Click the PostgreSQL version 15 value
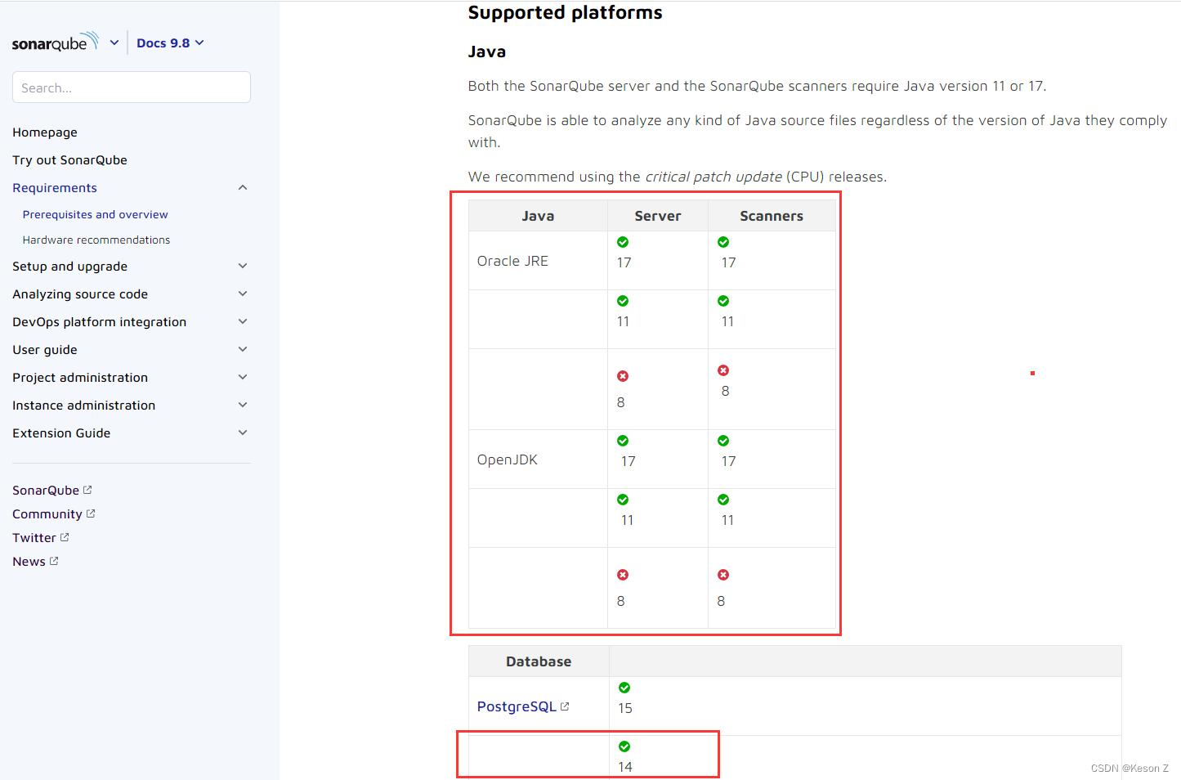Image resolution: width=1181 pixels, height=780 pixels. (625, 708)
